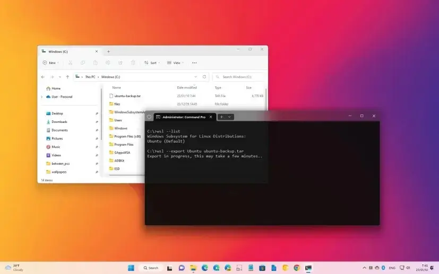Open the weather widget showing Cloudy

tap(14, 268)
